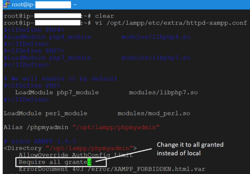This screenshot has width=250, height=174.
Task: Click the '#<IfDefine PHP>' line
Action: point(32,86)
